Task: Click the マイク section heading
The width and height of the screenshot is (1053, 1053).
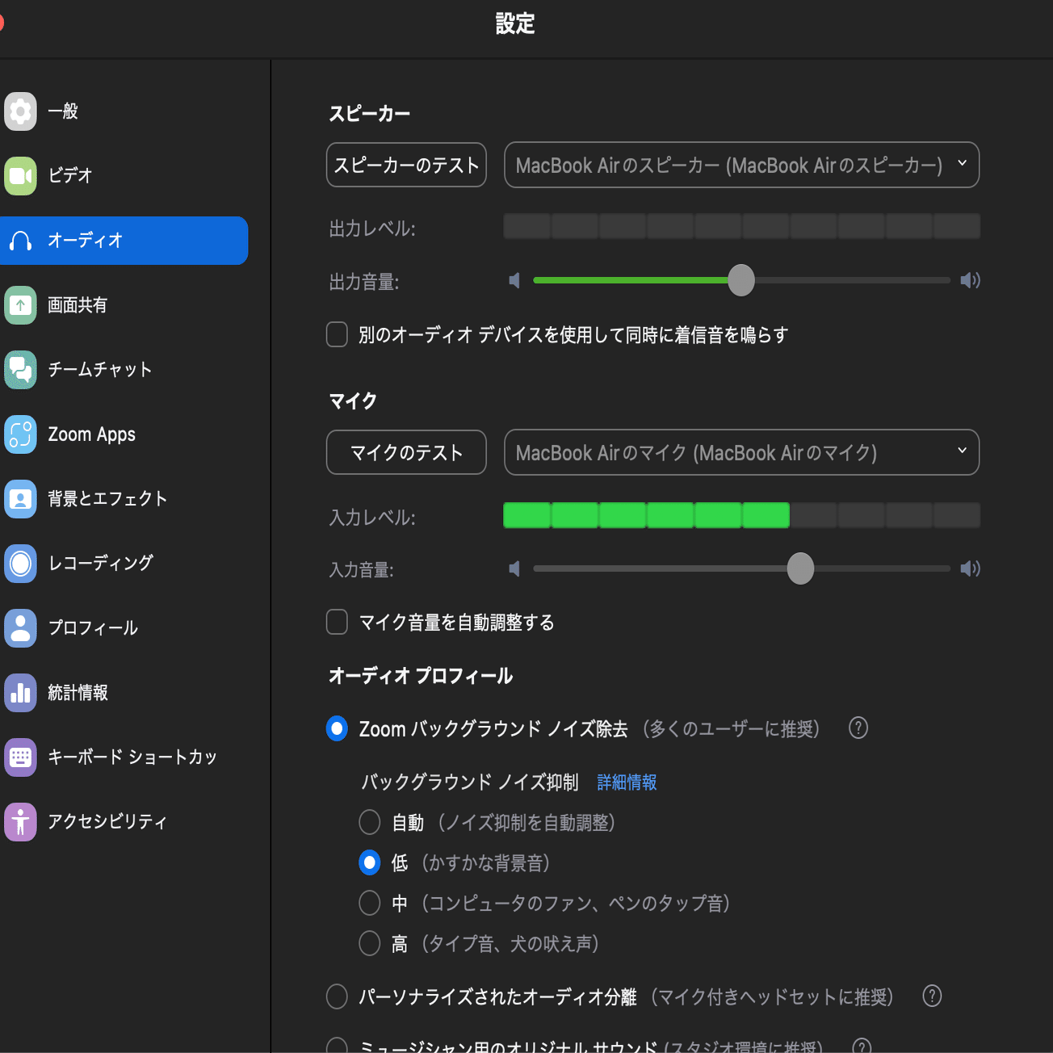Action: (353, 401)
